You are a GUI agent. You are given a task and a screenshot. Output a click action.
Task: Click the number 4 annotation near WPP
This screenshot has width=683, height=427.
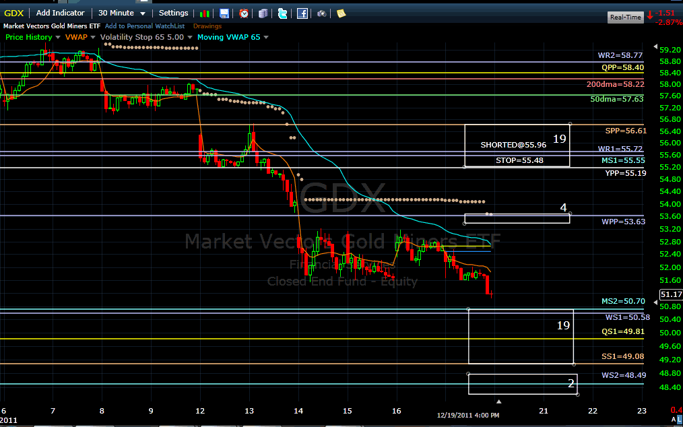pos(563,207)
